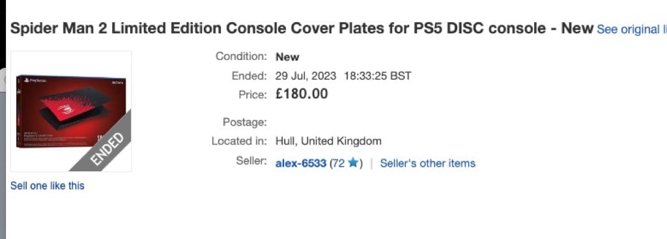Click the Ended label
The height and width of the screenshot is (239, 667).
[x=249, y=76]
